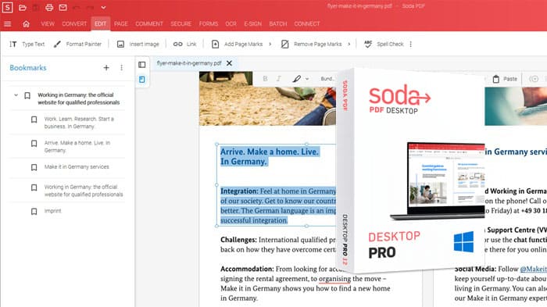547x307 pixels.
Task: Open the OCR tab
Action: click(231, 23)
